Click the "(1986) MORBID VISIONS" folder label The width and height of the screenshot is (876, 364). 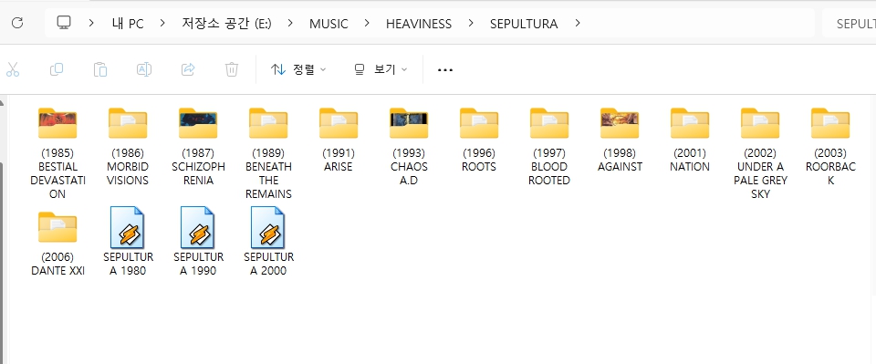pyautogui.click(x=128, y=166)
